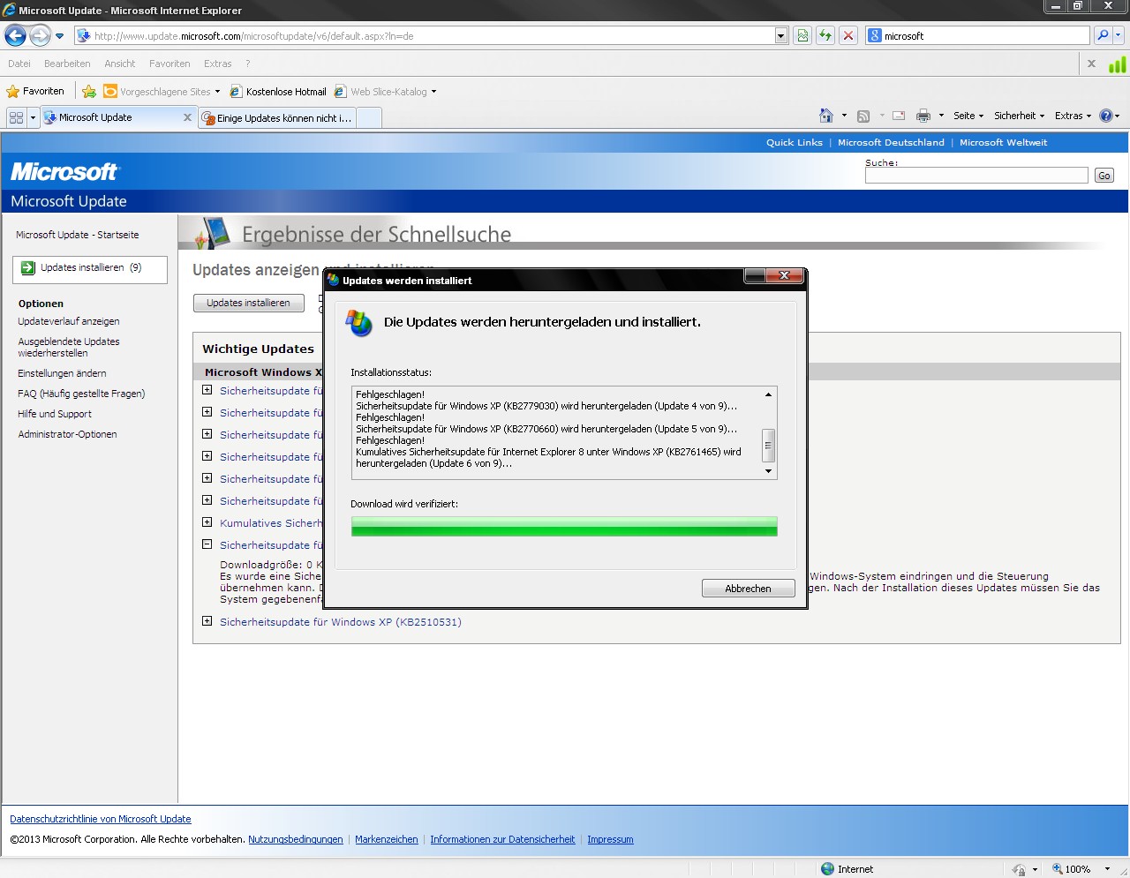This screenshot has width=1130, height=878.
Task: Open the Extras command bar menu
Action: tap(1073, 116)
